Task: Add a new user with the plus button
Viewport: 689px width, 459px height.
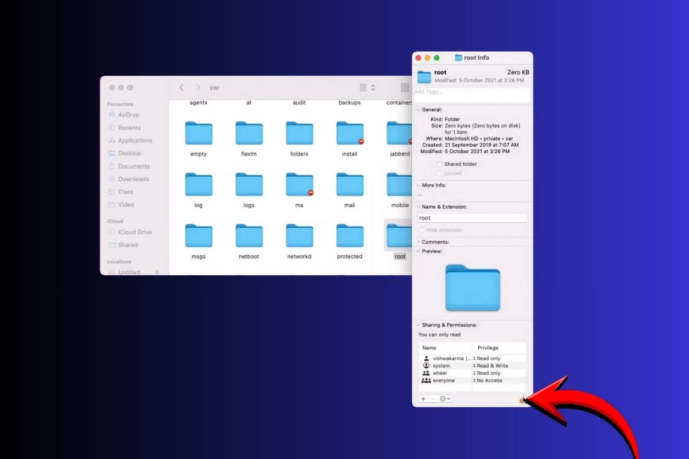Action: (x=423, y=398)
